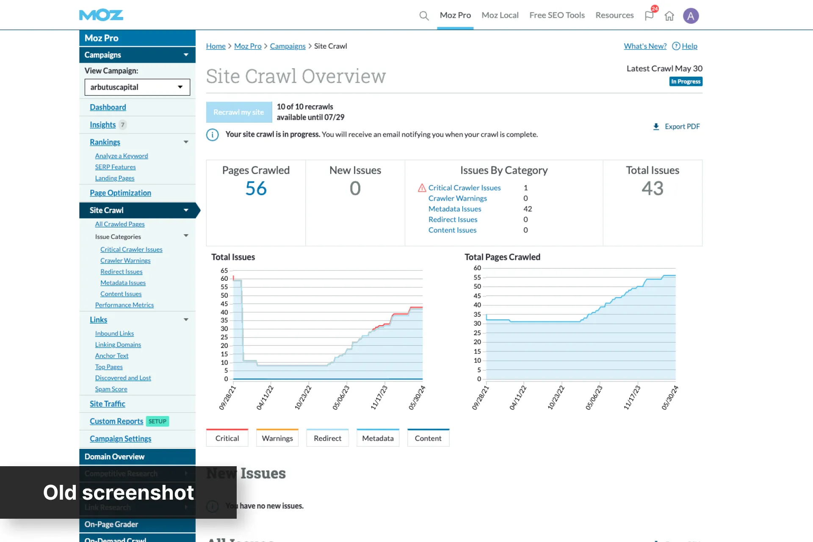The width and height of the screenshot is (813, 542).
Task: Collapse the Campaigns section arrow
Action: coord(186,55)
